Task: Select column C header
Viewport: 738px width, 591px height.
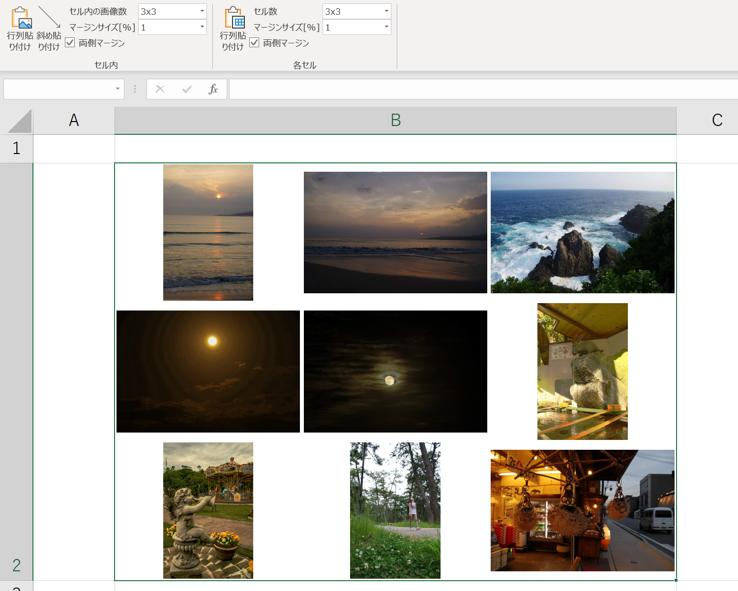Action: [707, 120]
